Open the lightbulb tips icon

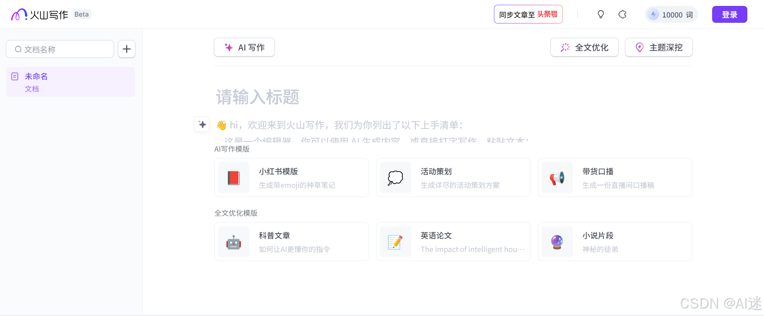pyautogui.click(x=601, y=14)
